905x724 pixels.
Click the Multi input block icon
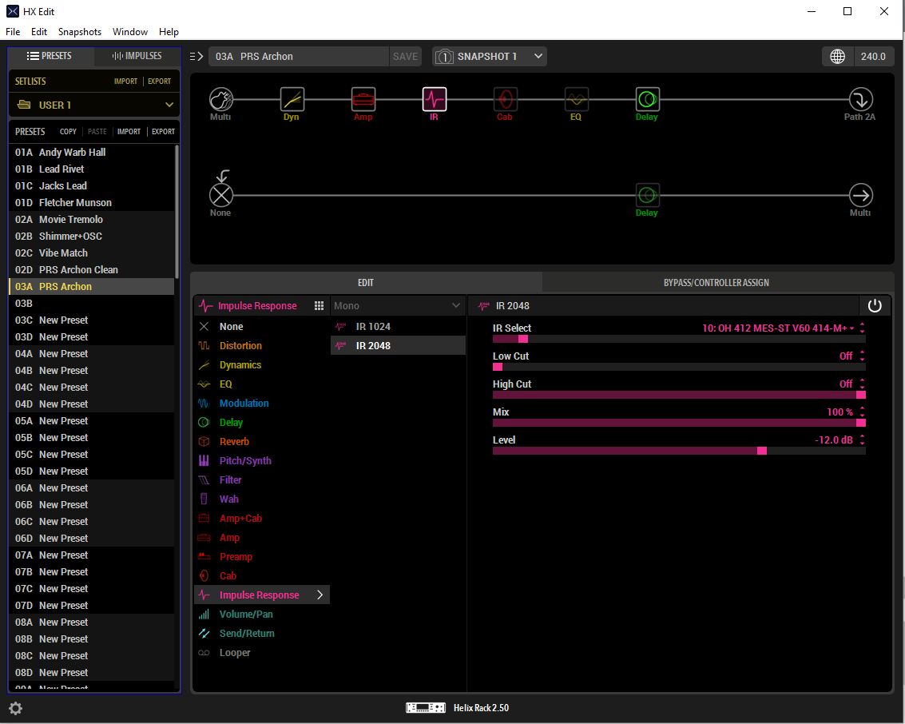(221, 99)
